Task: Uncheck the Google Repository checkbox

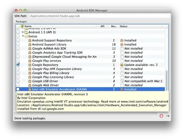Action: 18,65
